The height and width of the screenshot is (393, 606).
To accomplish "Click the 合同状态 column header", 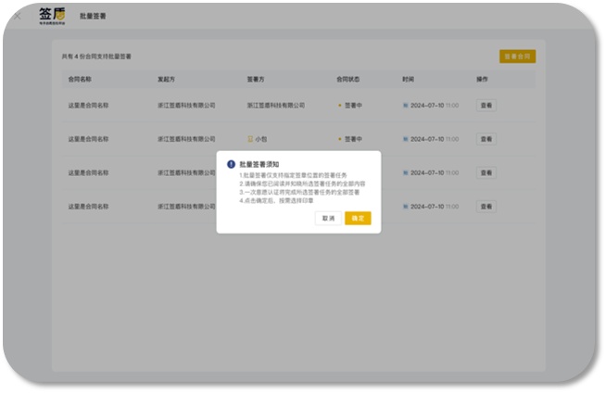I will pos(348,80).
